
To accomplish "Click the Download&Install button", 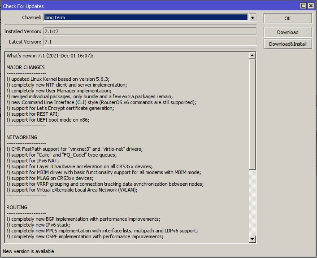I will tap(287, 44).
